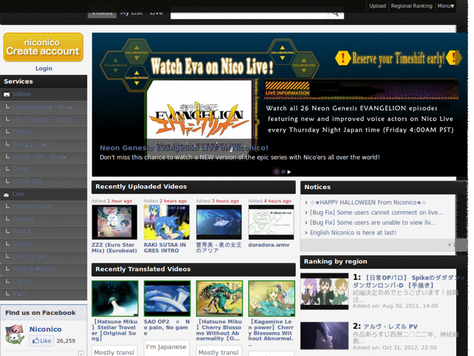474x356 pixels.
Task: Click the banner next-slide arrow
Action: [289, 172]
